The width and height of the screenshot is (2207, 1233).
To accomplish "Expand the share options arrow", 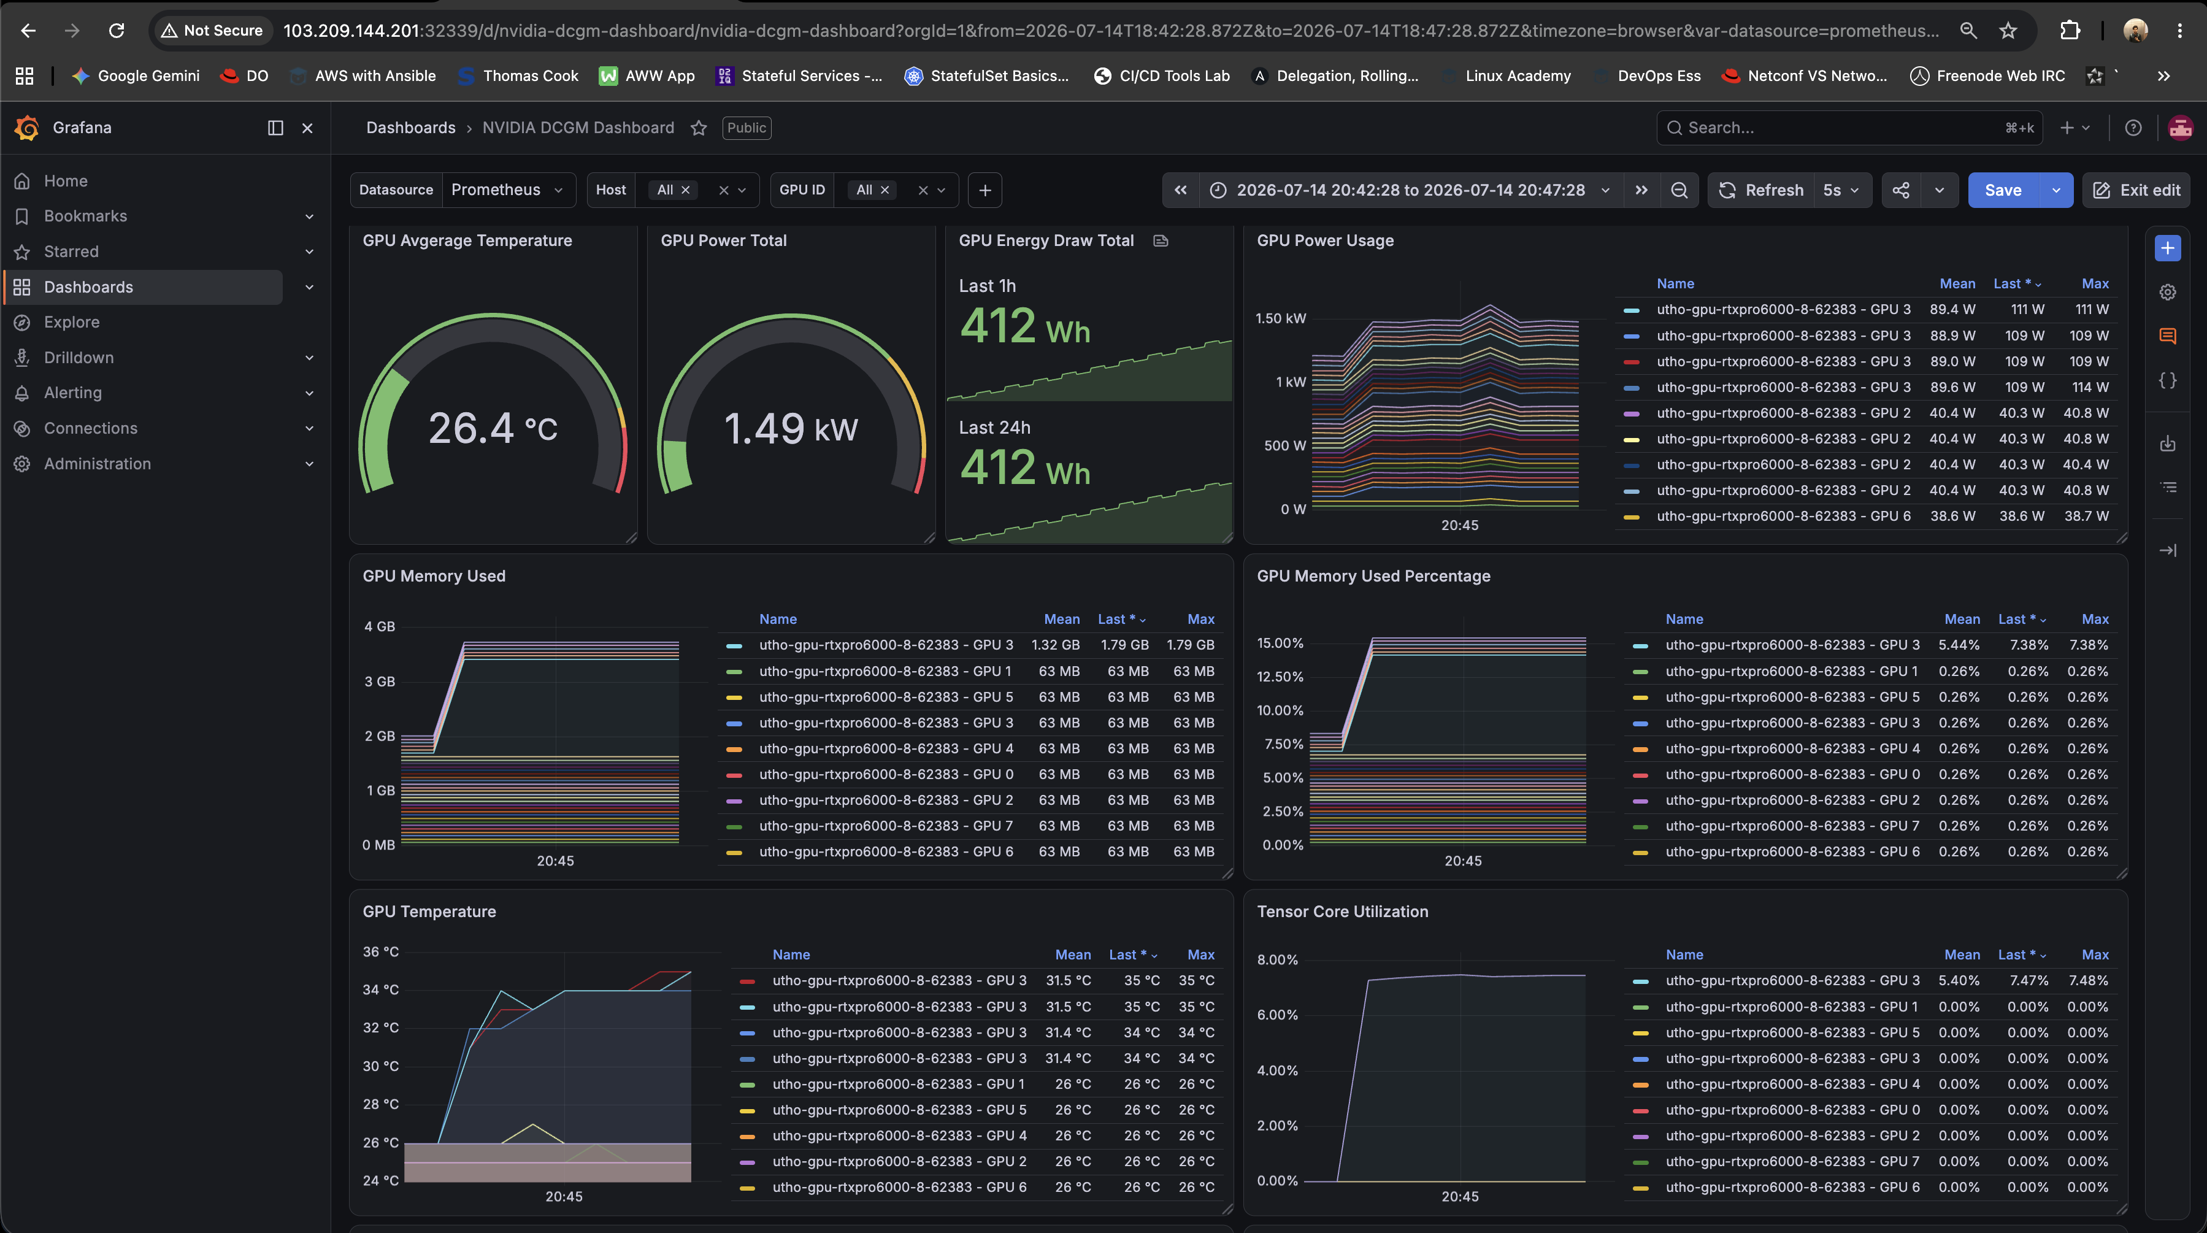I will coord(1939,190).
